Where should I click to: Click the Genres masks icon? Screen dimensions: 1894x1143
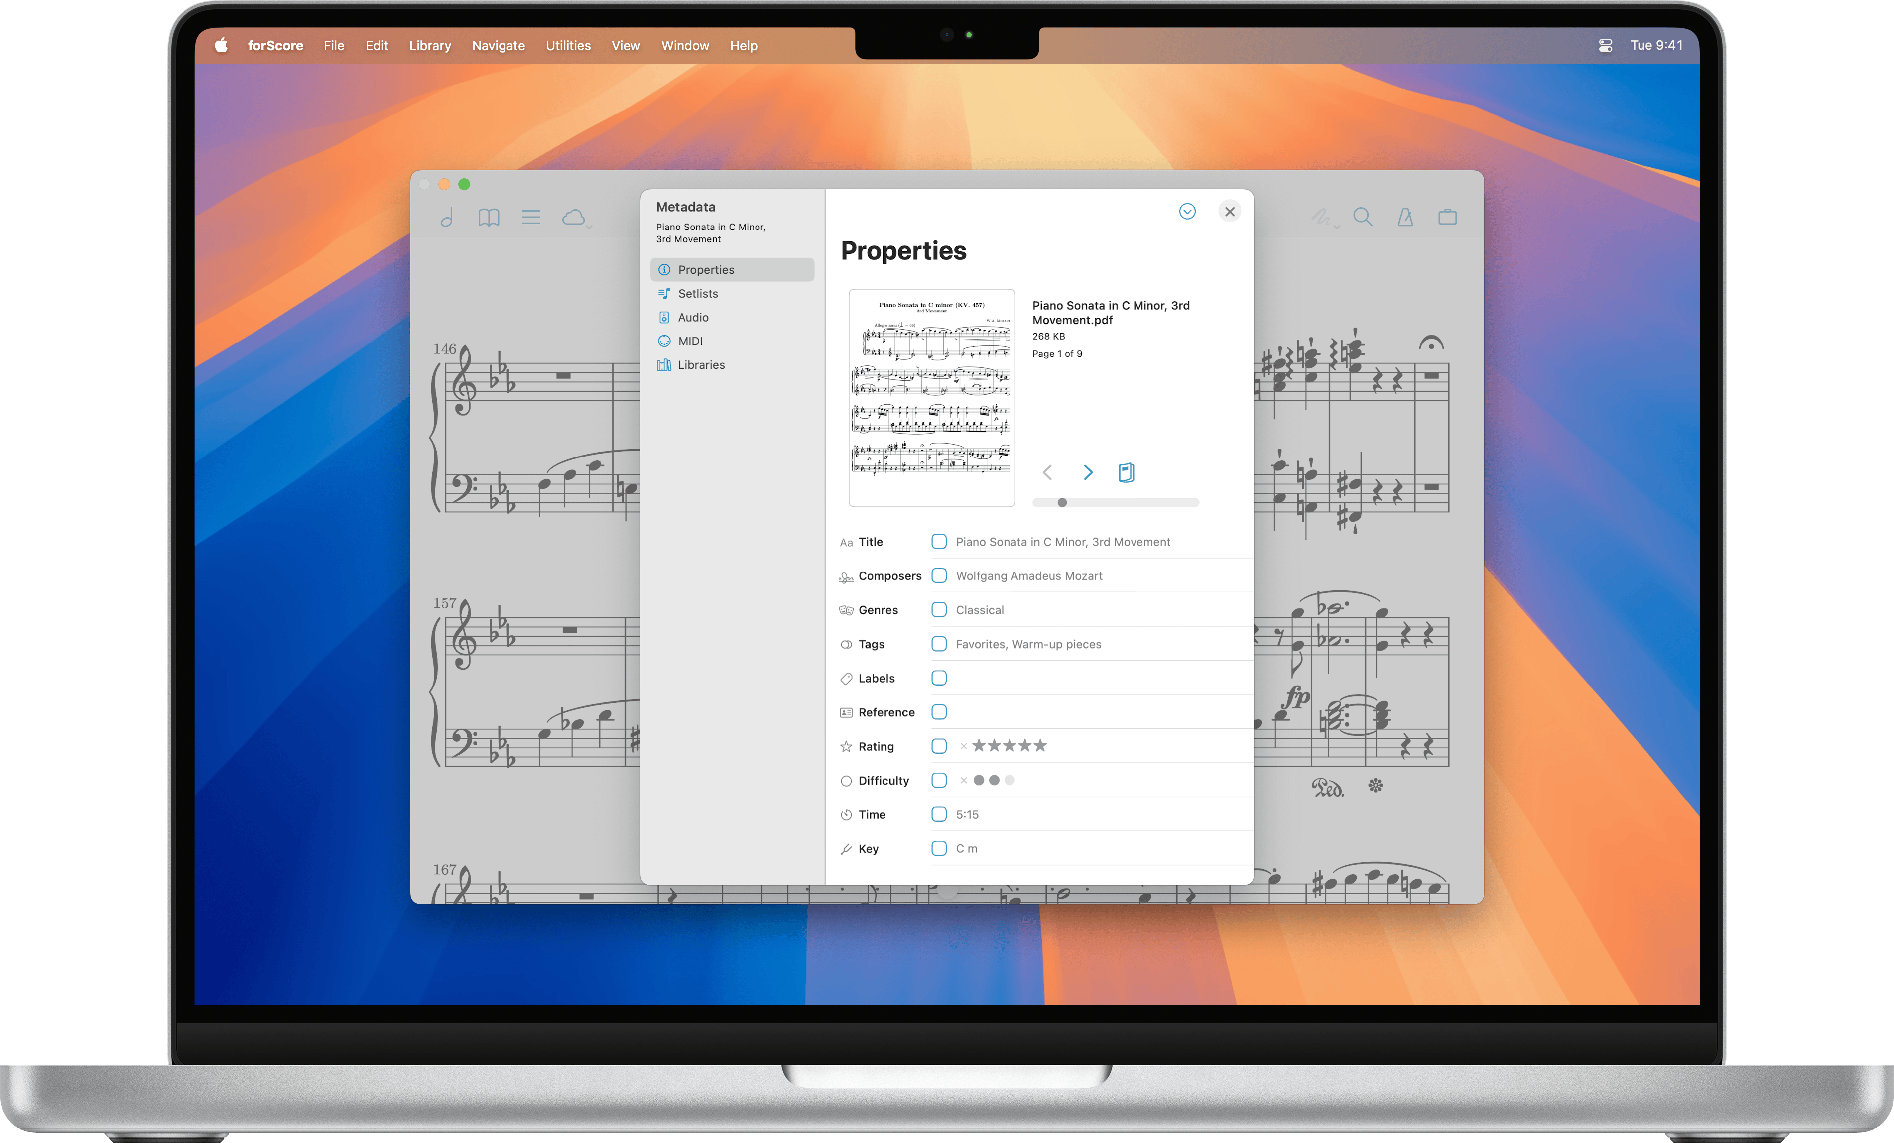tap(846, 611)
